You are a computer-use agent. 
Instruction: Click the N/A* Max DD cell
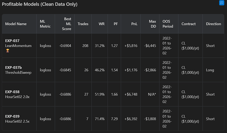(151, 95)
